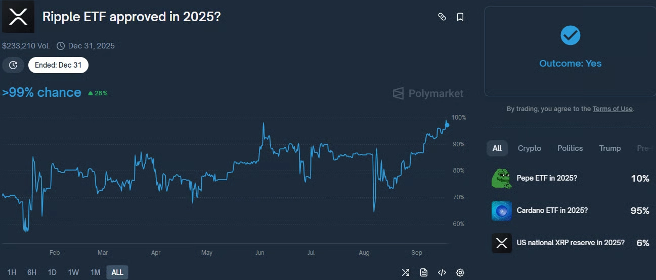This screenshot has width=656, height=280.
Task: Click the XRP logo market thumbnail
Action: 18,17
